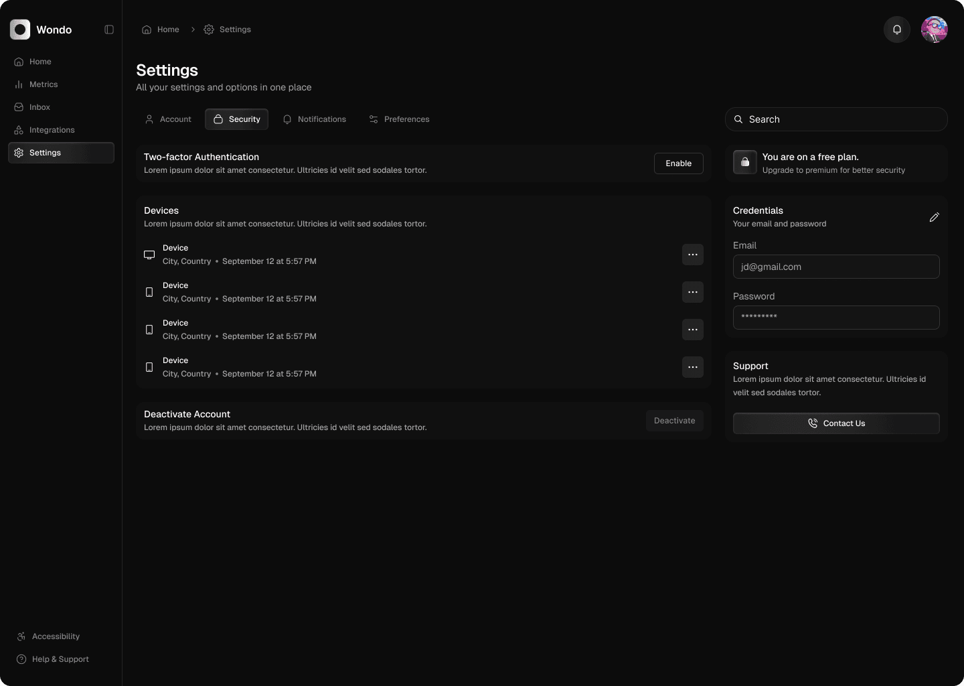
Task: Click the home icon in breadcrumb
Action: 147,29
